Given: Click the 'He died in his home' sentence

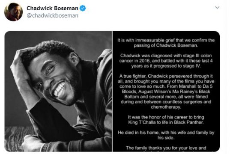Looking at the screenshot, I should coord(166,135).
